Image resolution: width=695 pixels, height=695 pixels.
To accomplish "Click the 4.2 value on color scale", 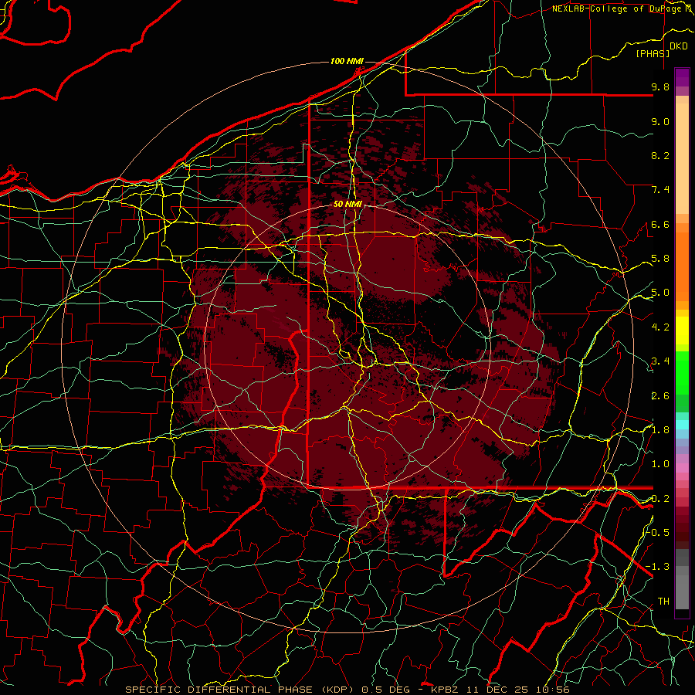I will (660, 327).
